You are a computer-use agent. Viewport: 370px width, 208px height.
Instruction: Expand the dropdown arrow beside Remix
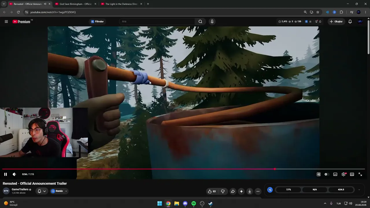tap(66, 191)
